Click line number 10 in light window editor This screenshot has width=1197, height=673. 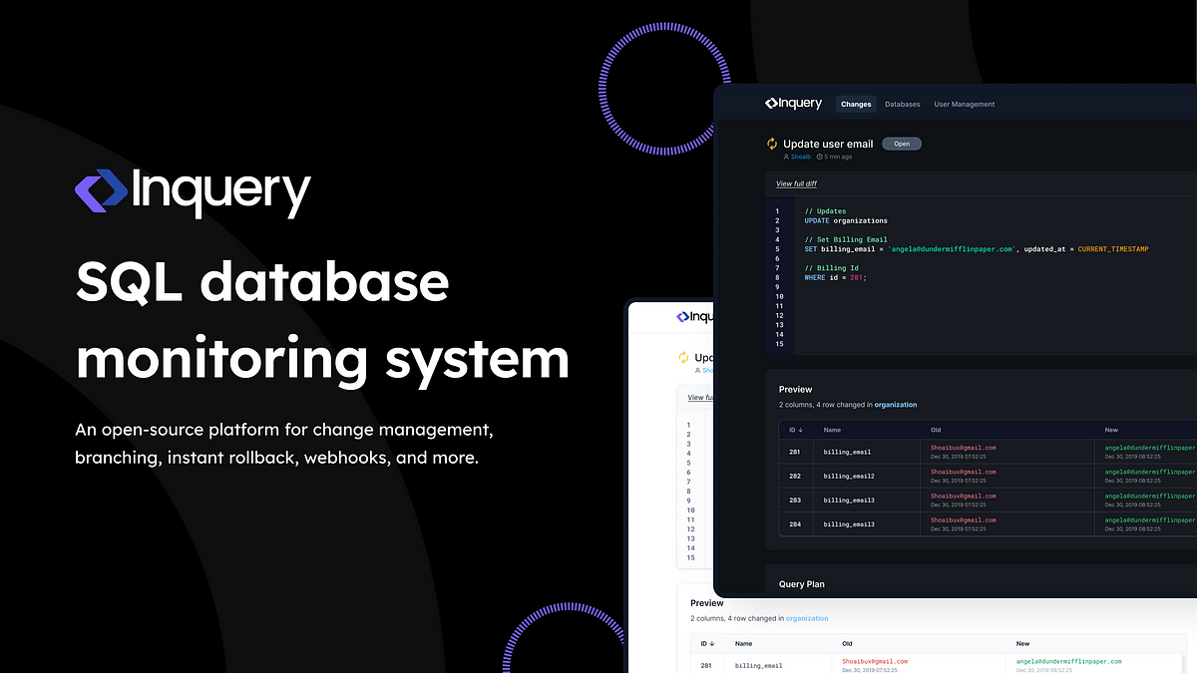coord(690,509)
